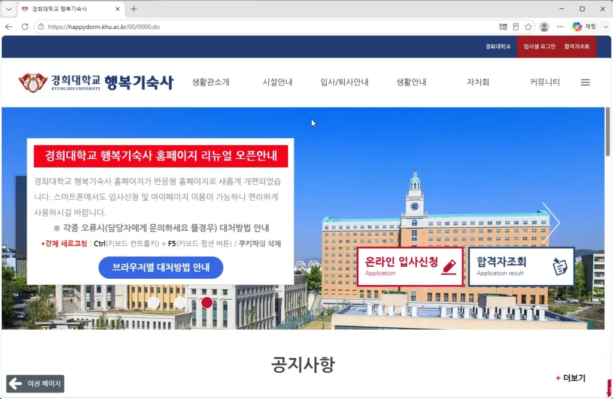The image size is (613, 399).
Task: Click the camera-off icon in address bar
Action: click(503, 26)
